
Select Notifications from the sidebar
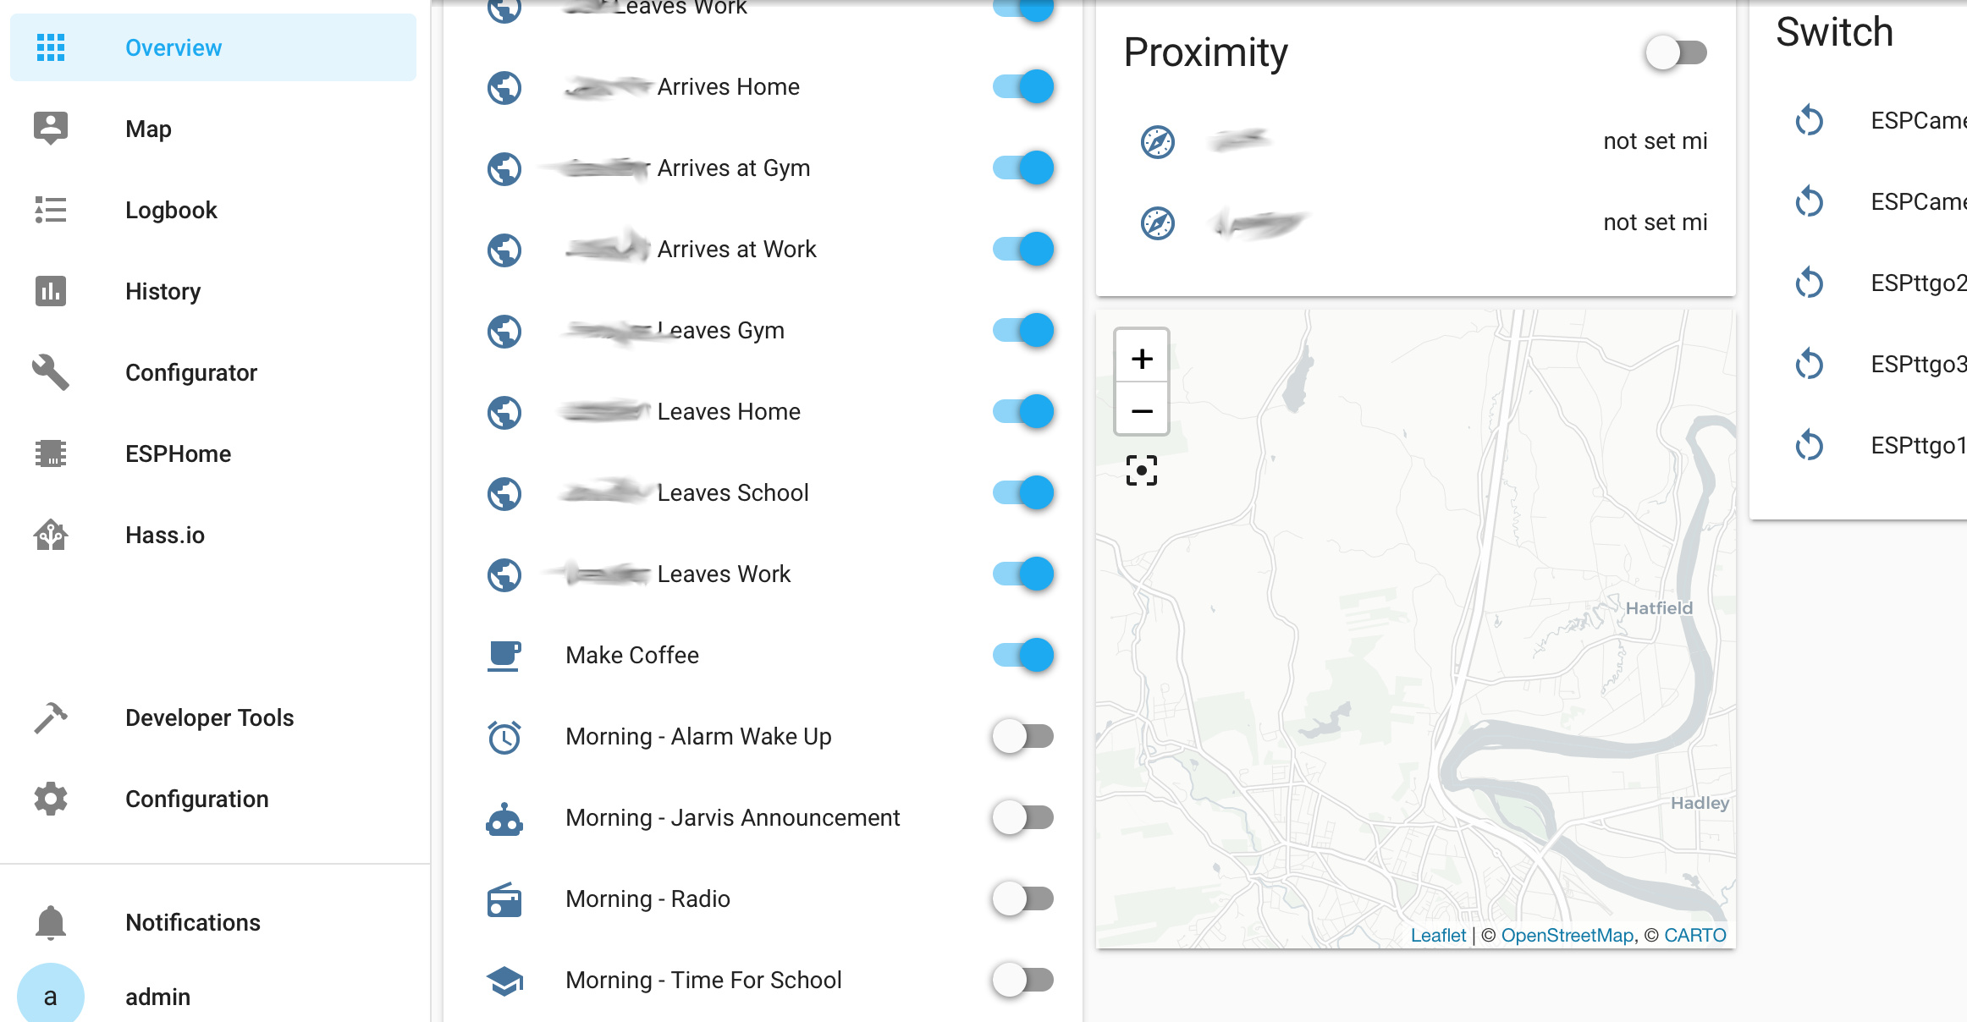52,922
